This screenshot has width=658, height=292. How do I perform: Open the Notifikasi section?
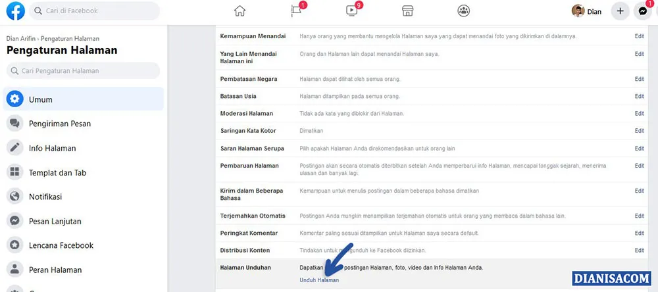83,197
